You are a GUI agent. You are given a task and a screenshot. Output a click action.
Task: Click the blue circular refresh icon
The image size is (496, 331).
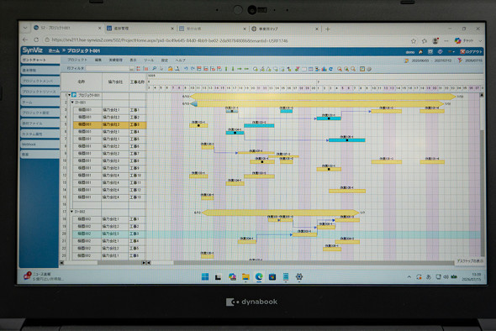tap(331, 69)
